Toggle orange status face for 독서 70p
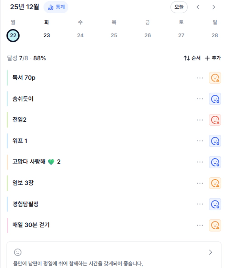This screenshot has height=268, width=225. point(215,78)
